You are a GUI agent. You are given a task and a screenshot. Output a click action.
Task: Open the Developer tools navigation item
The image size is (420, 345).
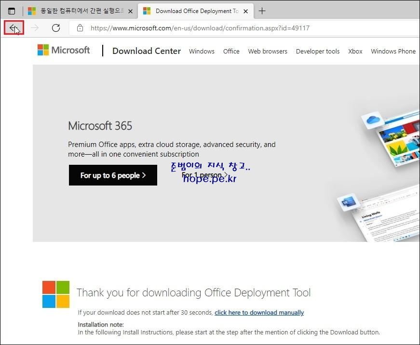point(318,51)
